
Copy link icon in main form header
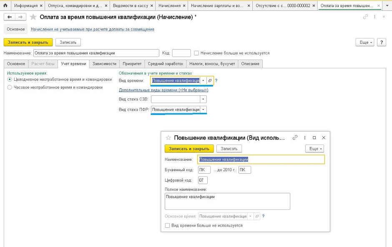365,17
